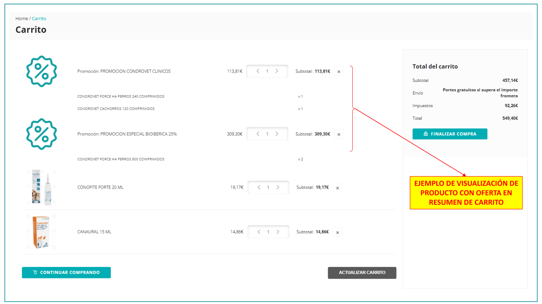The width and height of the screenshot is (542, 304).
Task: Open the Carrito breadcrumb link
Action: coord(39,19)
